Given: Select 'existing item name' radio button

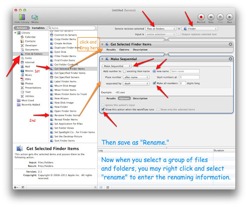Looking at the screenshot, I should [x=124, y=71].
